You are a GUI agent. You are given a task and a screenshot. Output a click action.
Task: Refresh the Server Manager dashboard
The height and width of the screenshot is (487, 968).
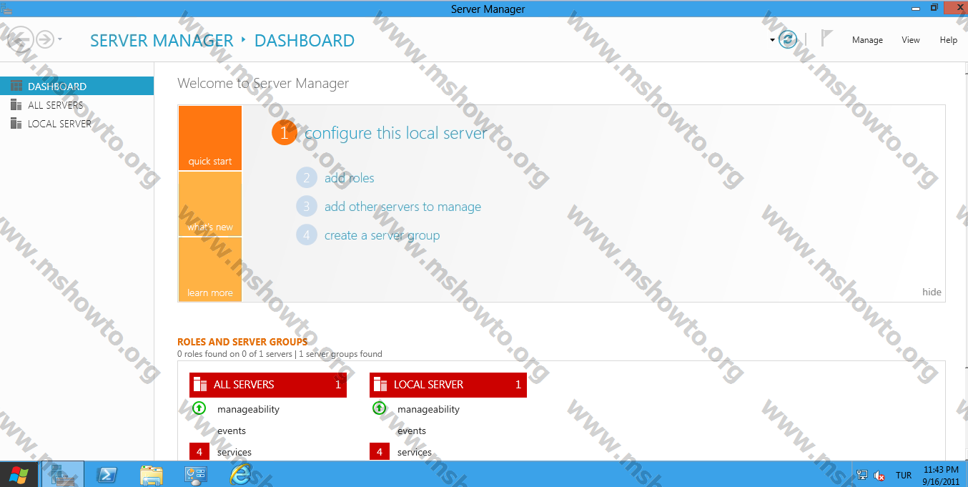pyautogui.click(x=788, y=40)
